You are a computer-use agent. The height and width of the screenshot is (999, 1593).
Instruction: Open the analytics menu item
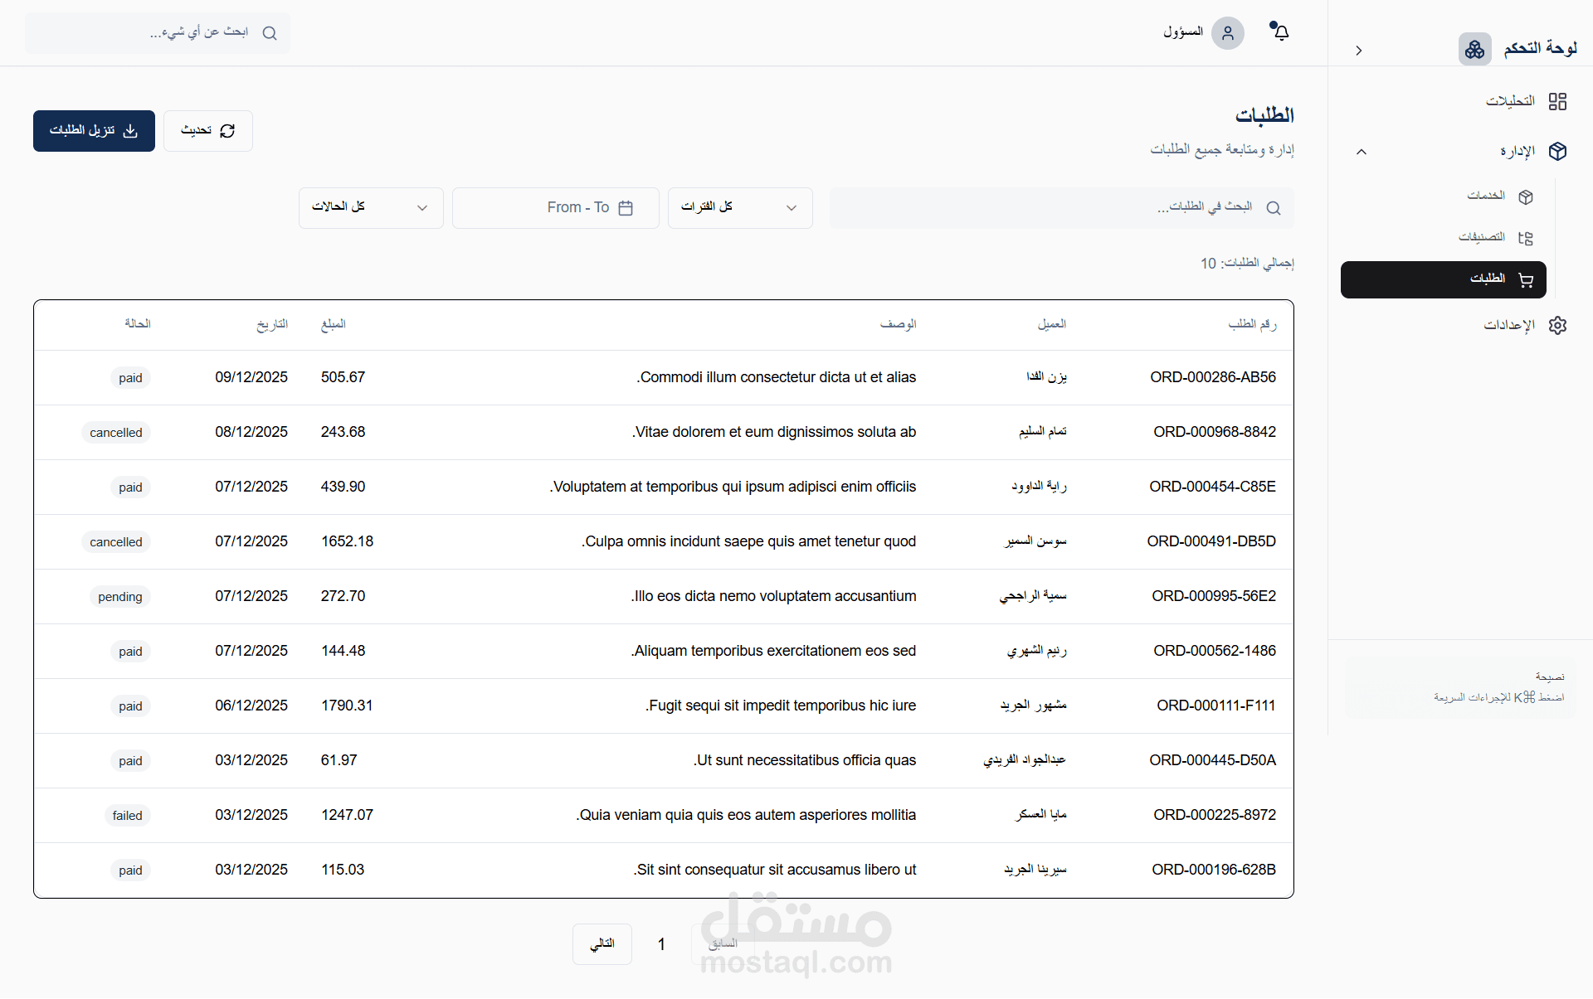coord(1510,101)
